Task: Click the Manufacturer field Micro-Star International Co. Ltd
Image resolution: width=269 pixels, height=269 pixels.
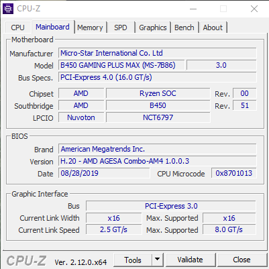Action: point(158,53)
